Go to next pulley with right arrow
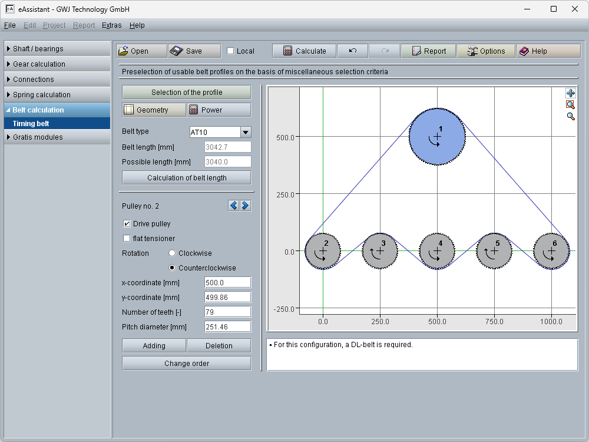The width and height of the screenshot is (589, 442). [245, 206]
